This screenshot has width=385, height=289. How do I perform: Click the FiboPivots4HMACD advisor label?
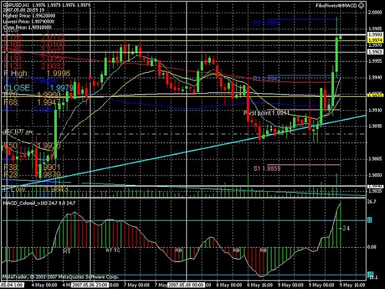[336, 6]
